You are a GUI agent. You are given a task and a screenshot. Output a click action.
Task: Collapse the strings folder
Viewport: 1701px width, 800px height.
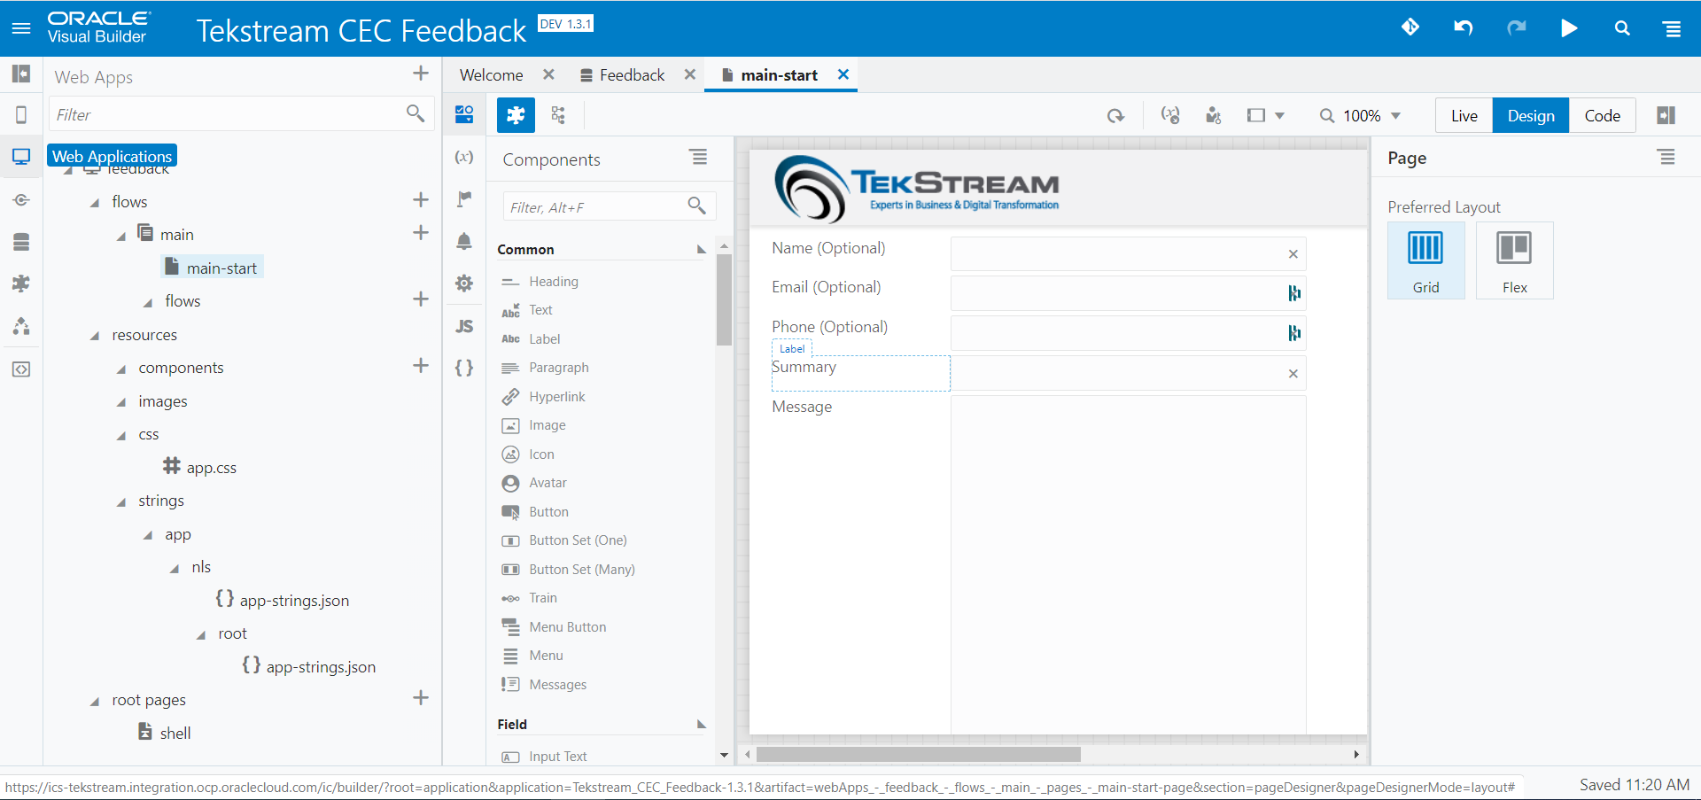click(121, 502)
